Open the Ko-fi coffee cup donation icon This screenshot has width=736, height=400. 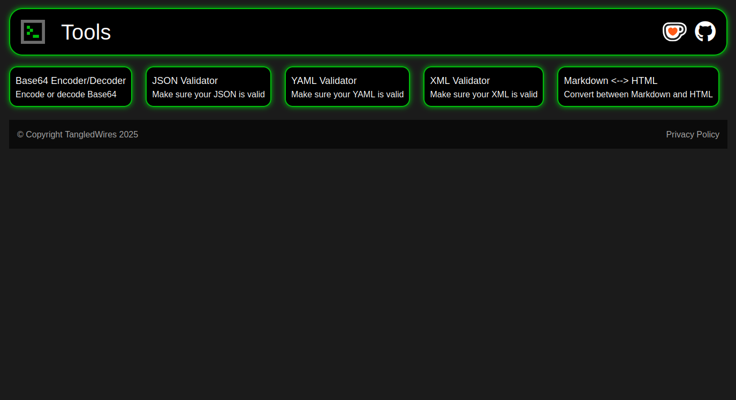[674, 32]
